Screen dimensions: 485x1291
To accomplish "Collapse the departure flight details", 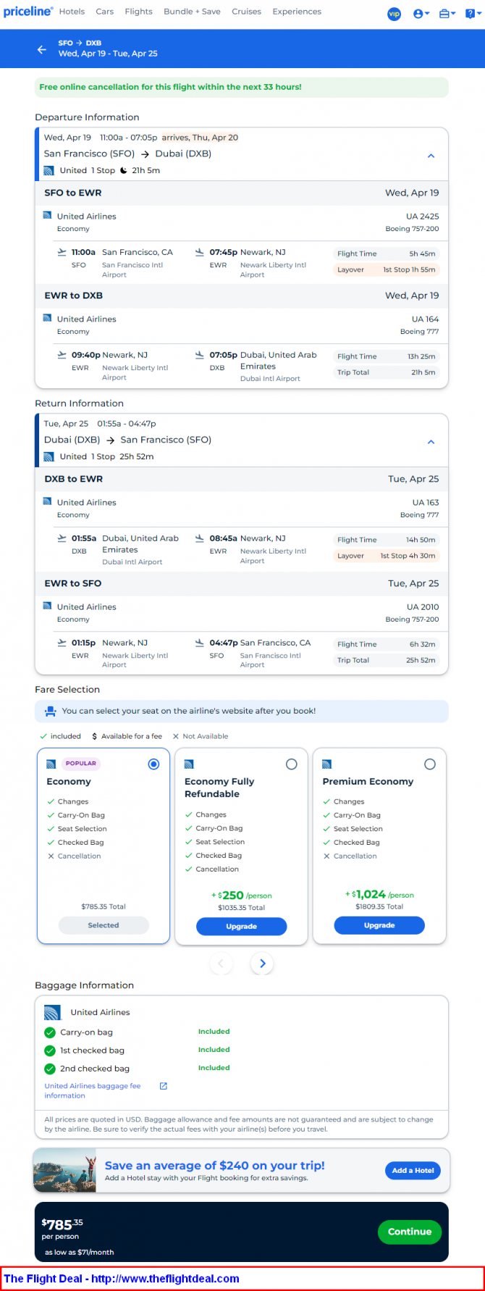I will [x=431, y=156].
